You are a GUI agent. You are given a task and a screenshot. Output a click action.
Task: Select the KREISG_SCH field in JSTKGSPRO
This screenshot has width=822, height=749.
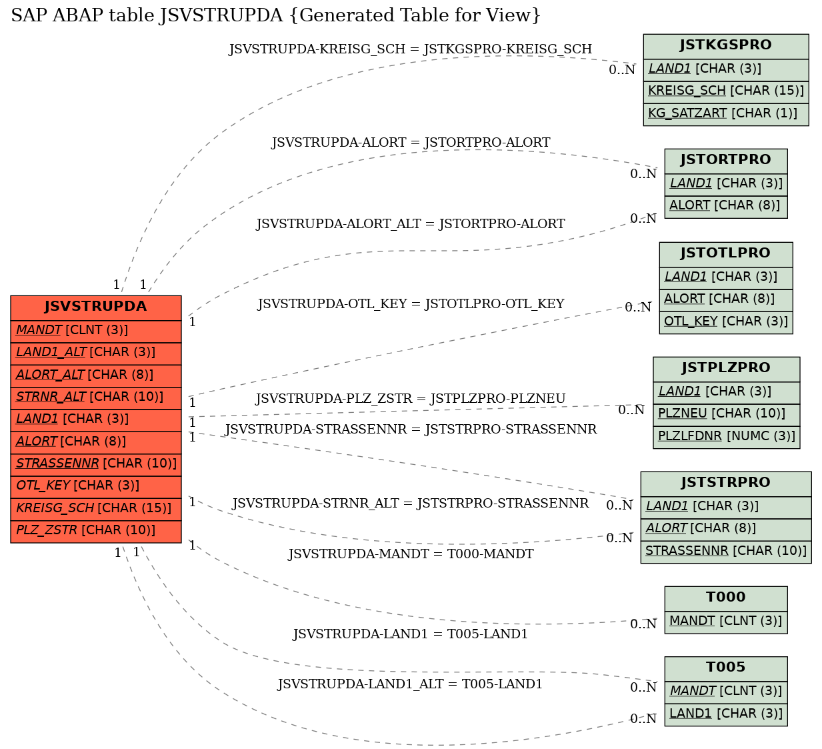[726, 91]
